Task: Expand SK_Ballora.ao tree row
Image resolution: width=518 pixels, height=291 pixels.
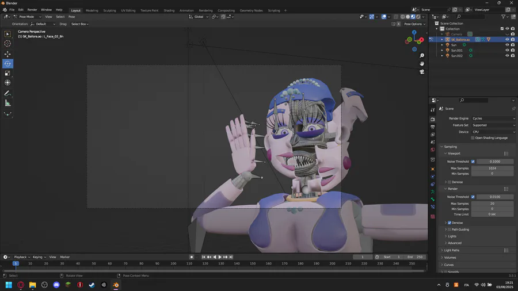Action: point(442,40)
